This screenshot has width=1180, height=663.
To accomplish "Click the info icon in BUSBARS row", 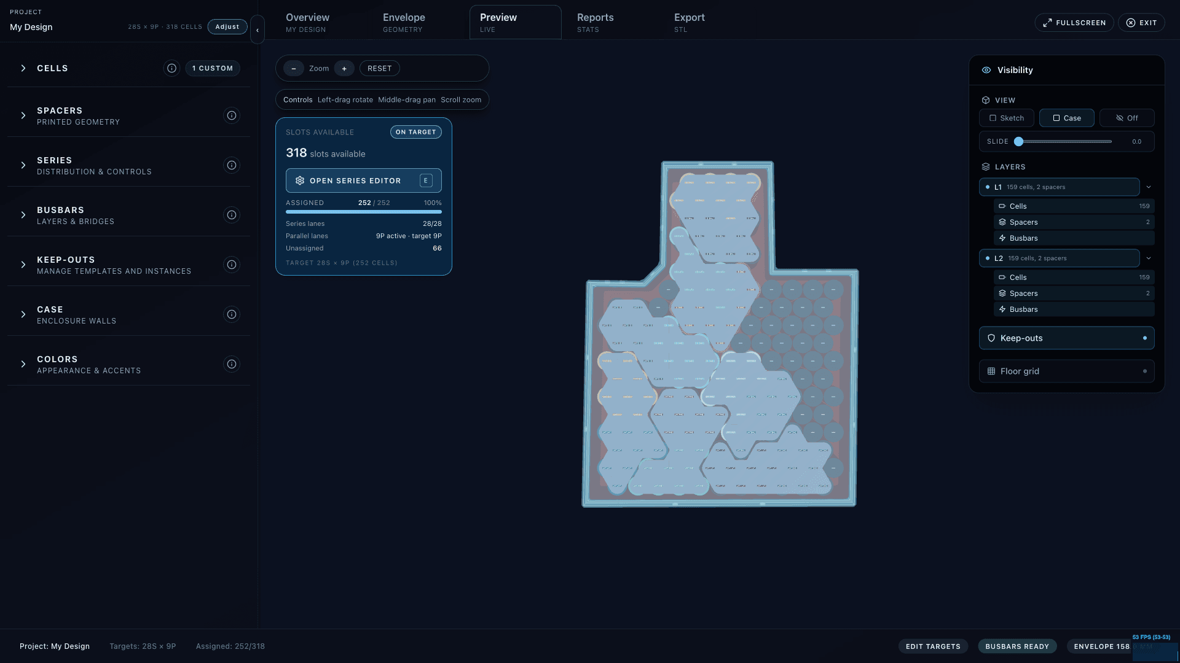I will coord(232,215).
